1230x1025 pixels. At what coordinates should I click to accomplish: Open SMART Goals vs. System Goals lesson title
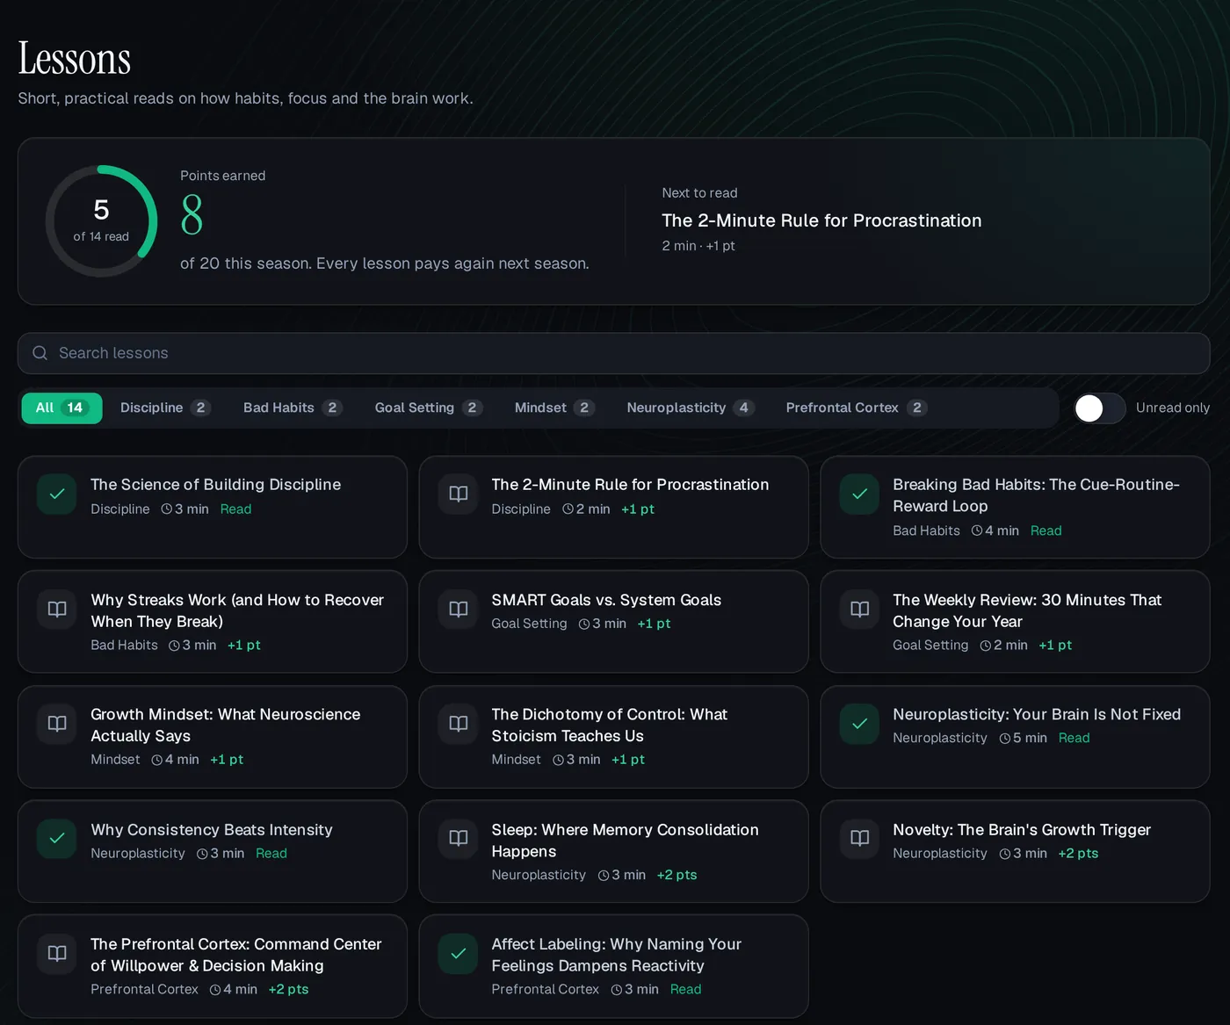[606, 600]
